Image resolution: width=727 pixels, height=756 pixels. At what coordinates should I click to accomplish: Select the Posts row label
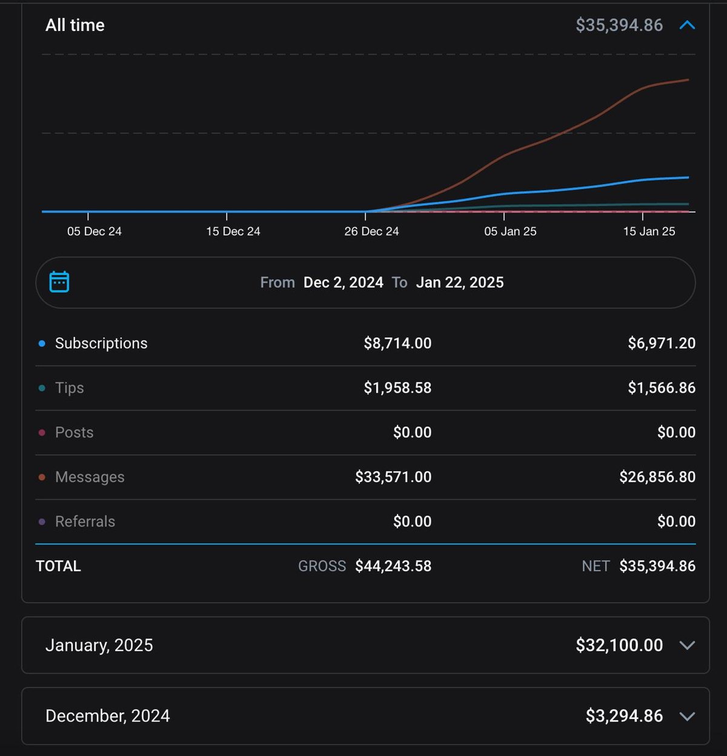(x=75, y=433)
